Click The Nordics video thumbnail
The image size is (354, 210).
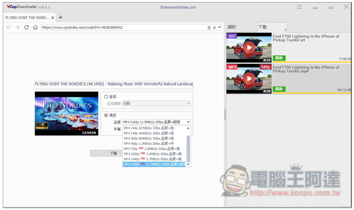[67, 113]
